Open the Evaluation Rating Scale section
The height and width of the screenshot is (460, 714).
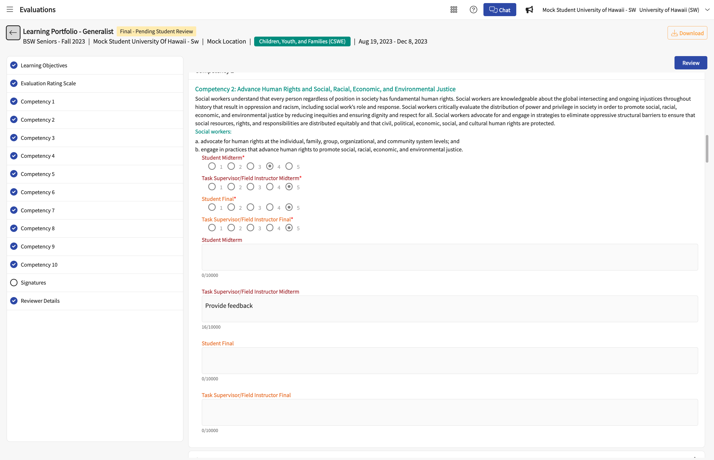tap(95, 83)
